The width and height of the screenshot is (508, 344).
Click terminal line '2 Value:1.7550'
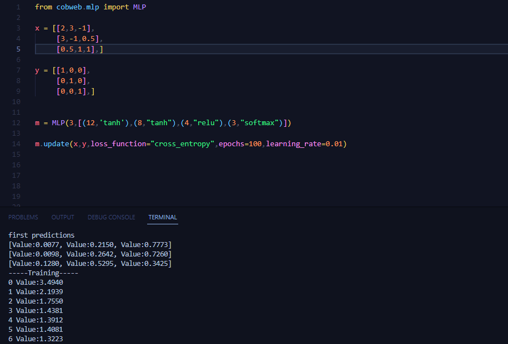pyautogui.click(x=36, y=301)
